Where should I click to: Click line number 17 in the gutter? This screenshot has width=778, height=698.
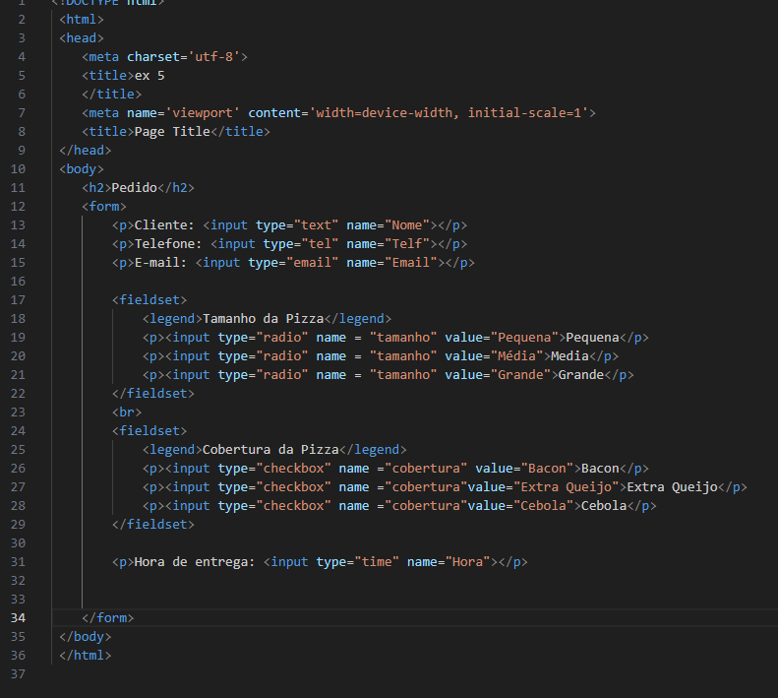[19, 299]
